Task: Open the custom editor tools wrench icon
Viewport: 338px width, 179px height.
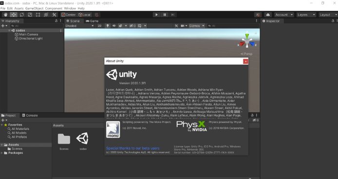Action: click(54, 15)
